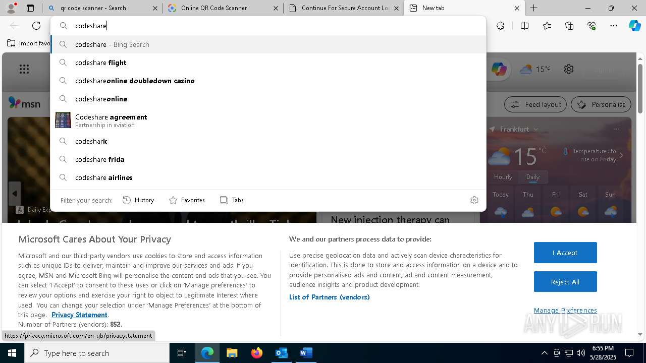646x363 pixels.
Task: Launch Copilot from the toolbar
Action: [x=635, y=26]
